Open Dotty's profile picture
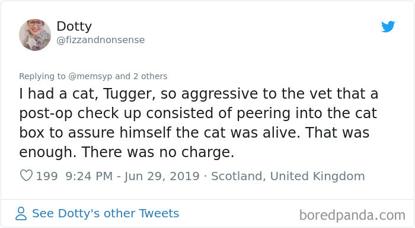 pyautogui.click(x=35, y=34)
